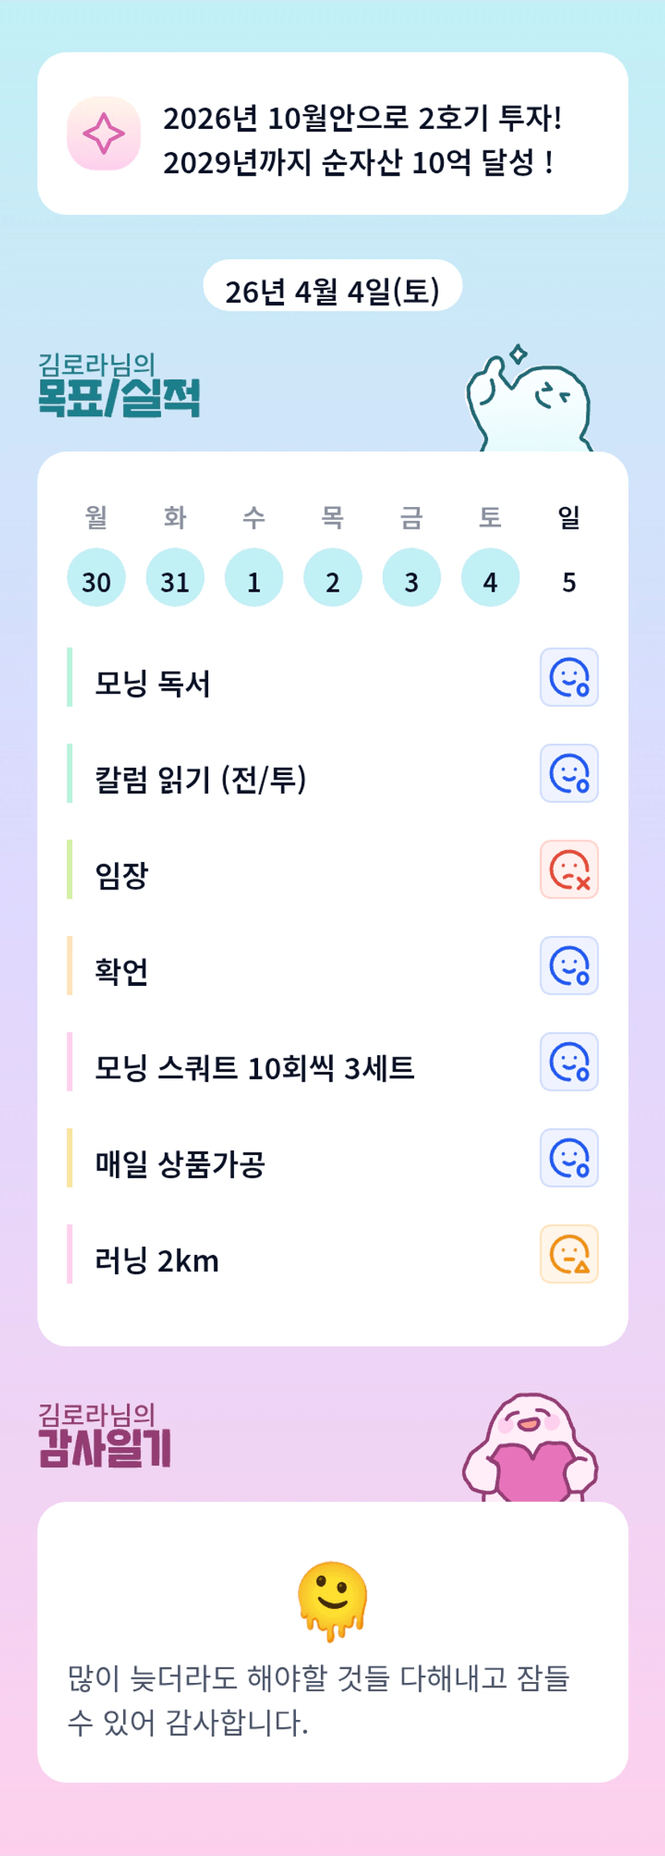Click the pink sparkle star icon
Image resolution: width=665 pixels, height=1856 pixels.
[x=104, y=134]
